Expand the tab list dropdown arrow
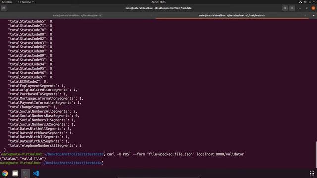Image resolution: width=317 pixels, height=178 pixels. coord(314,15)
